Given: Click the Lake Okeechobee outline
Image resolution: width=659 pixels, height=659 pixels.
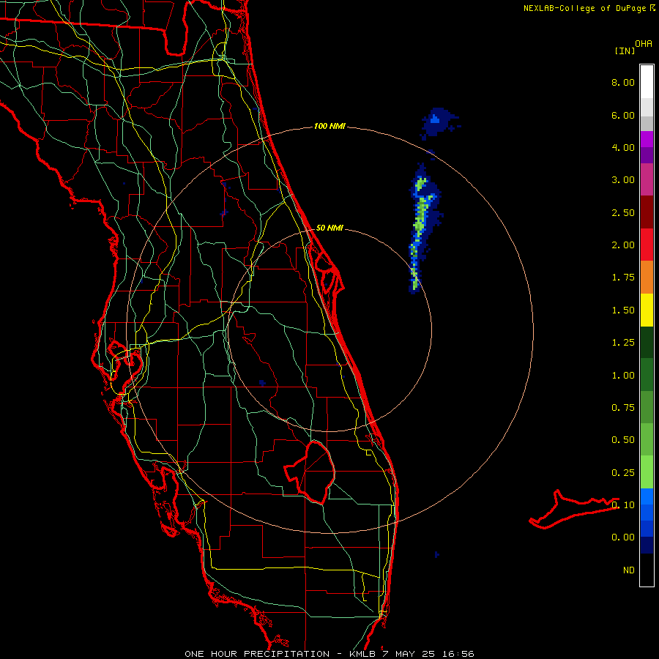Looking at the screenshot, I should (311, 472).
